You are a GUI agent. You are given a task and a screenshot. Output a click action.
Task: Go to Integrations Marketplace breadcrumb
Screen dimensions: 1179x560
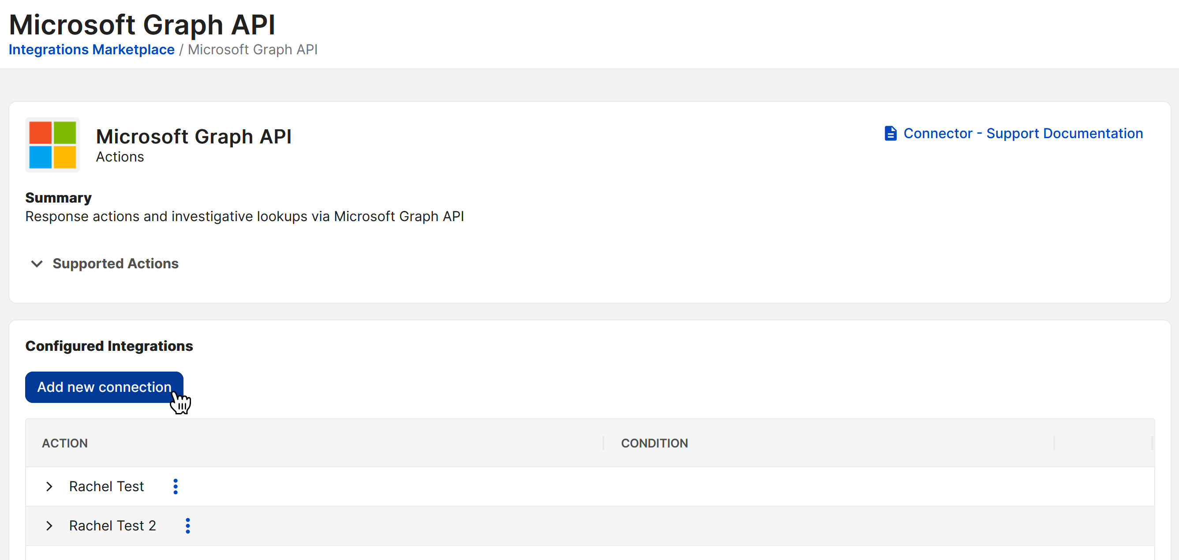click(x=92, y=49)
